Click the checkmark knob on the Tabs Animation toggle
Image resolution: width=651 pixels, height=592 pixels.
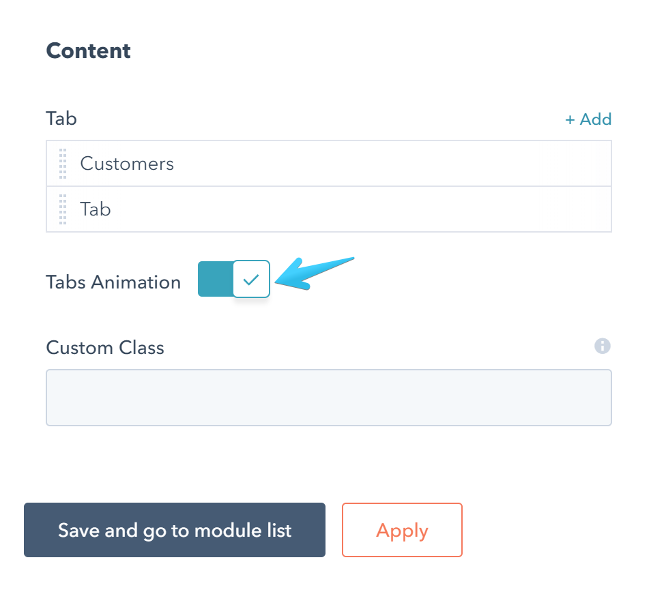coord(251,279)
